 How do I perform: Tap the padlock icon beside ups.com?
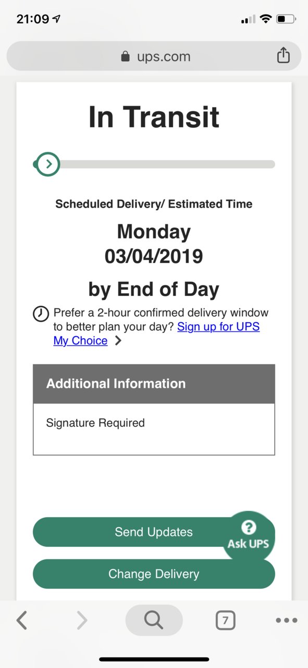pyautogui.click(x=125, y=56)
